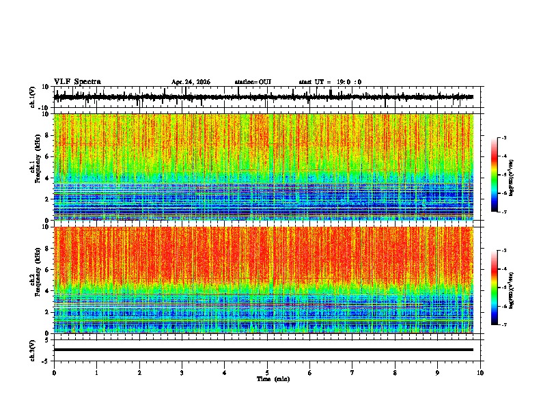The width and height of the screenshot is (541, 418).
Task: Click the 5 minute tick on time axis
Action: pos(267,373)
